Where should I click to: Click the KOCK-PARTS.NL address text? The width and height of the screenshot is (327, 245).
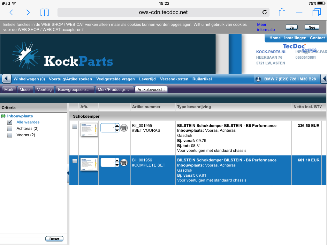pos(271,52)
